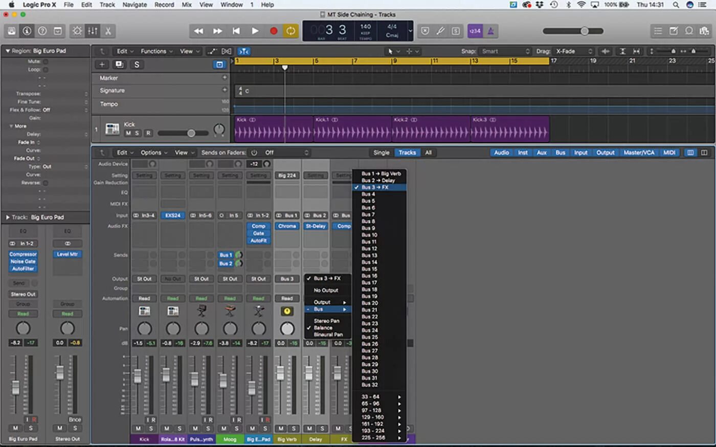Toggle the Master/VCA filter button
The height and width of the screenshot is (447, 716).
click(639, 152)
